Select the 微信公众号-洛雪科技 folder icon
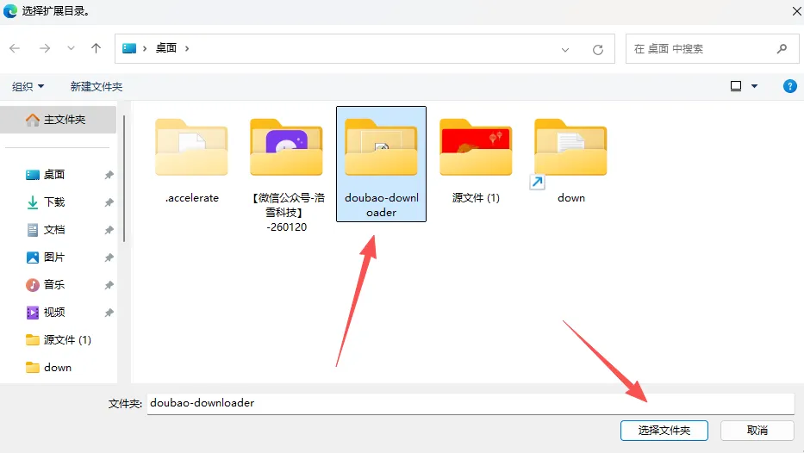Screen dimensions: 804x453 (286, 147)
